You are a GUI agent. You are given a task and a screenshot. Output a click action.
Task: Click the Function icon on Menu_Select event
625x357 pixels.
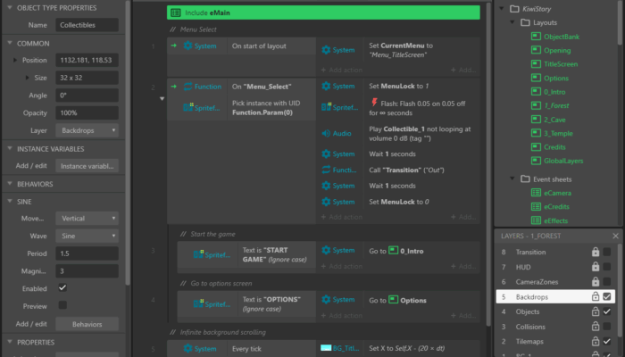188,87
